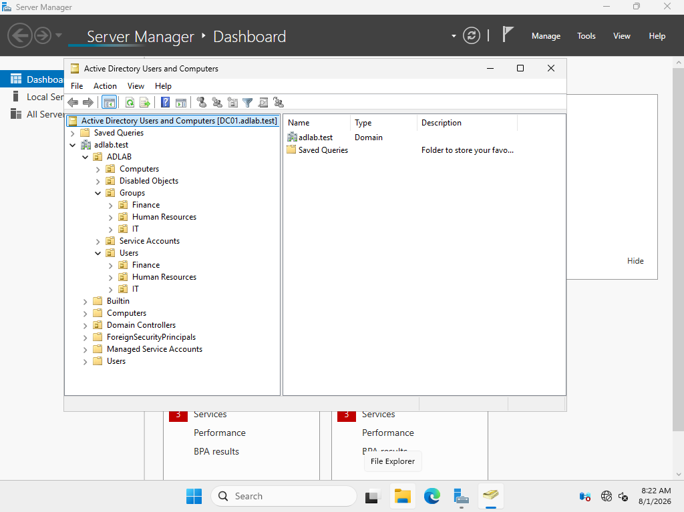Sort by the Name column header
The width and height of the screenshot is (684, 512).
317,123
